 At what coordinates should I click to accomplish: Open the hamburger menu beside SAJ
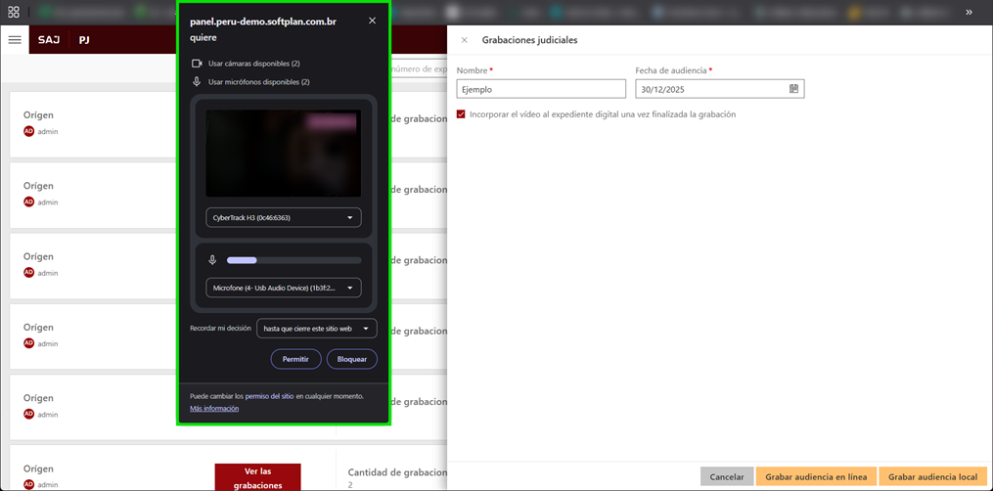[15, 40]
